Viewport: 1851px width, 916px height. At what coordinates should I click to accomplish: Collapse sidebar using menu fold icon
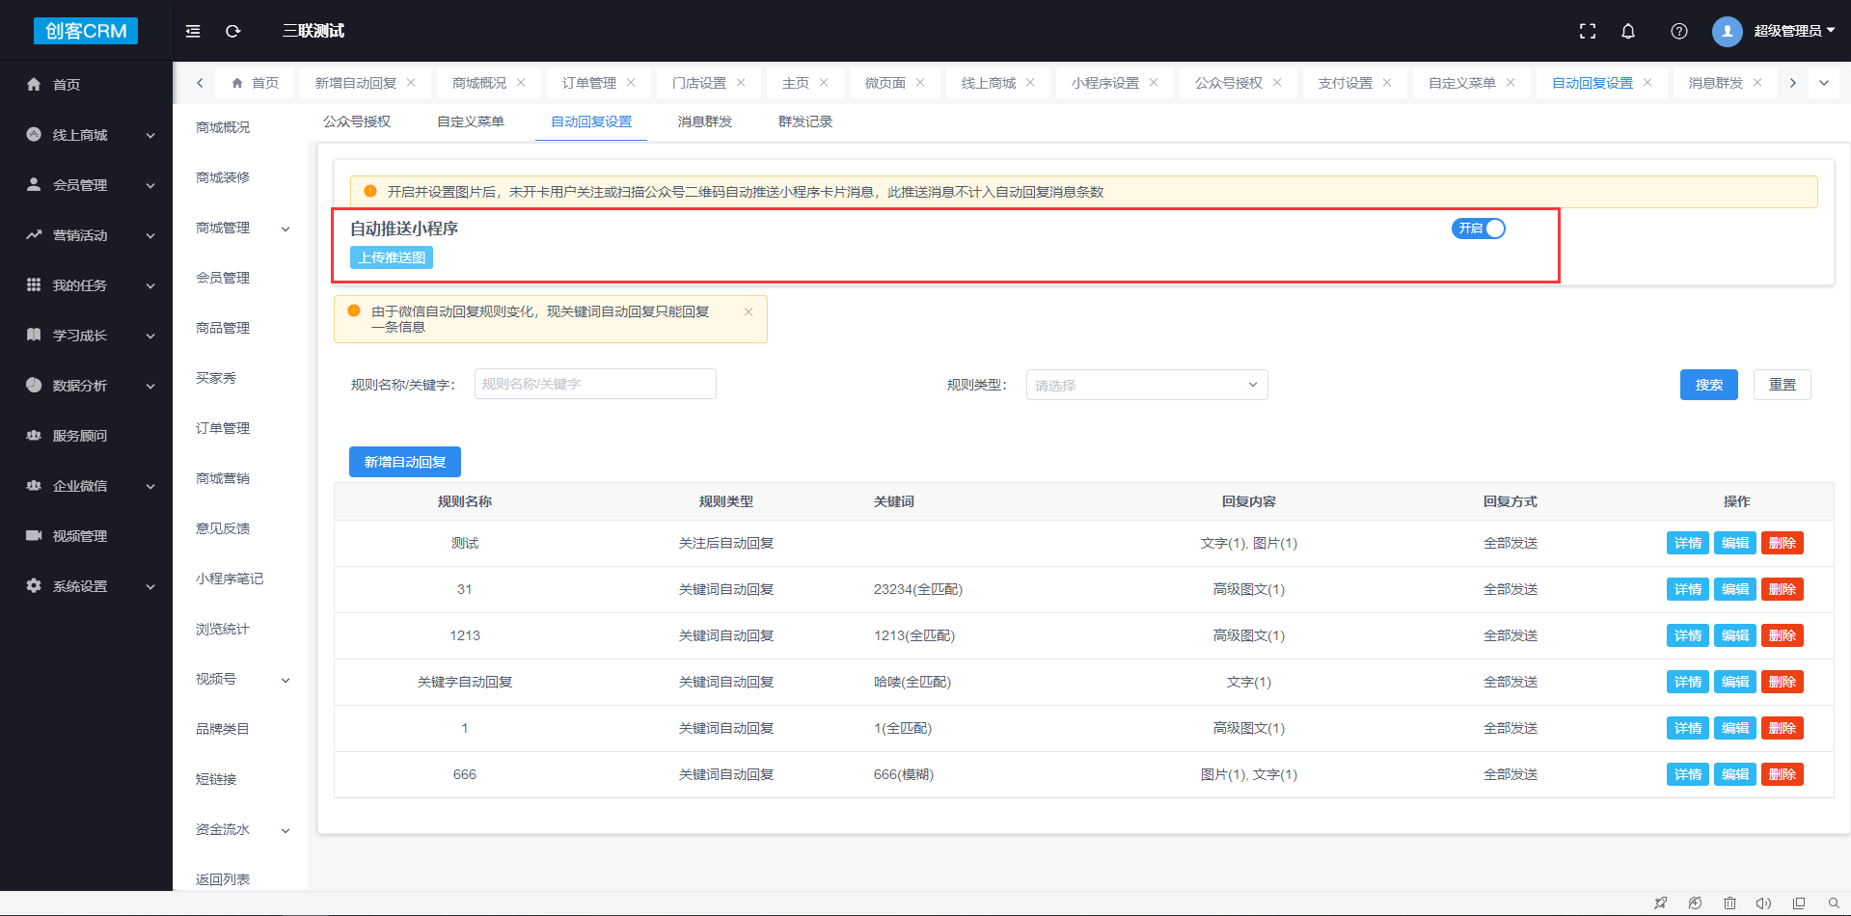pos(193,31)
